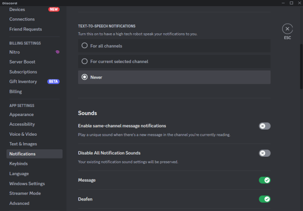Click the NEW badge beside Devices
Screen dimensions: 303x211
pos(54,9)
